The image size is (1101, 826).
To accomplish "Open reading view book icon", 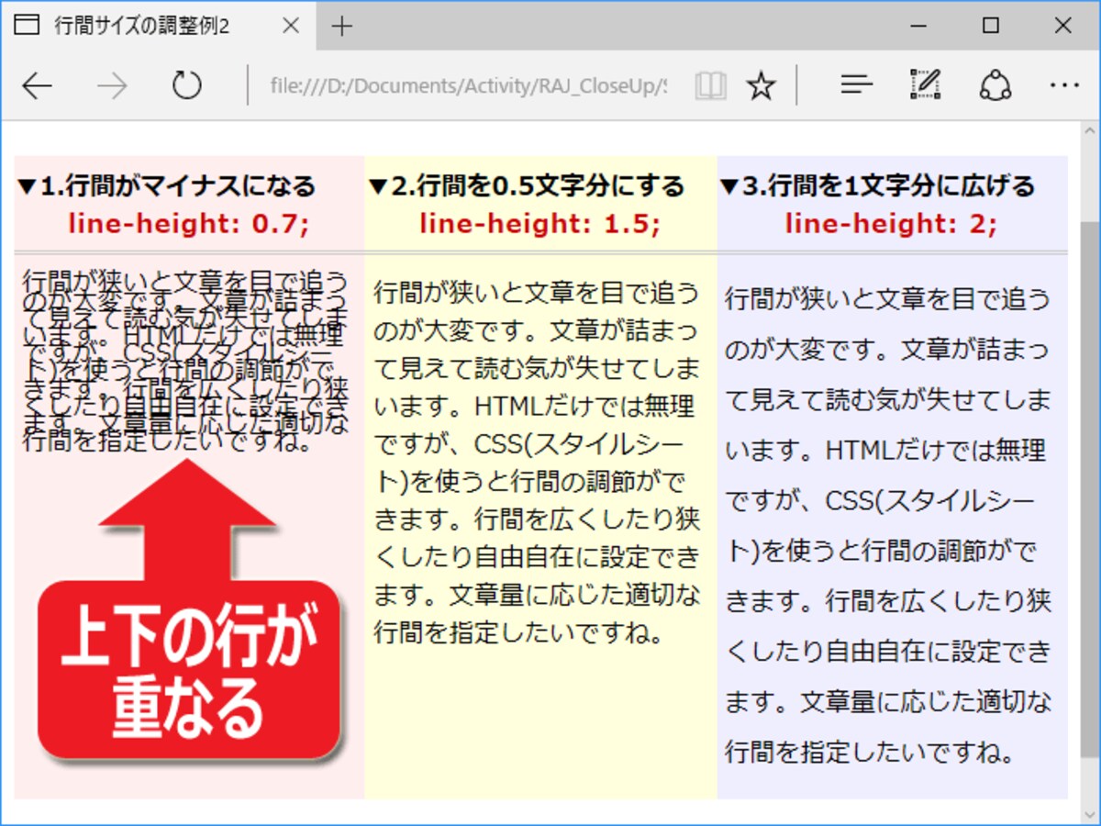I will coord(710,86).
